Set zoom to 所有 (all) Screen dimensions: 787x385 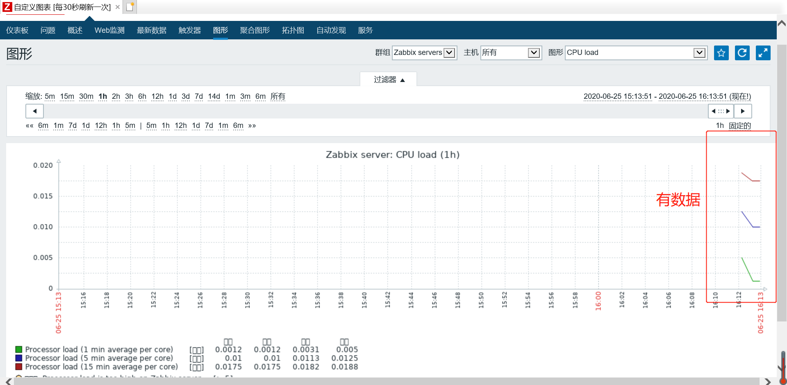[278, 96]
